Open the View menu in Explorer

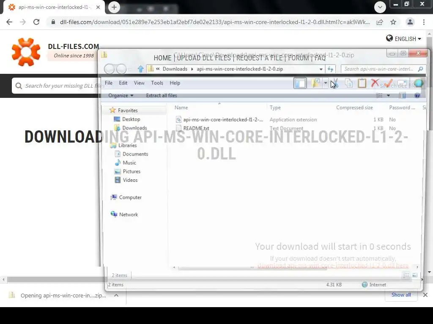(139, 83)
